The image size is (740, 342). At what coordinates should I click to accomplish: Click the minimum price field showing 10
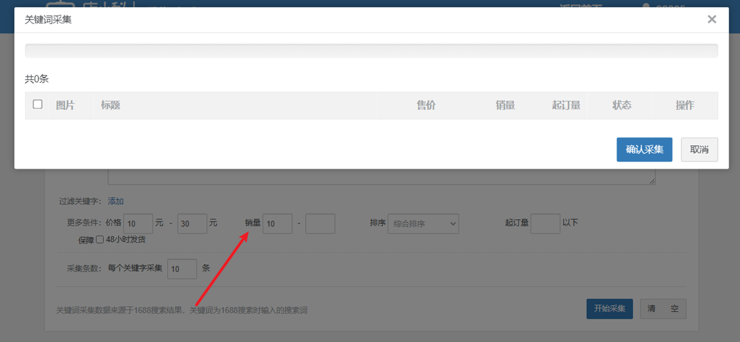[138, 224]
